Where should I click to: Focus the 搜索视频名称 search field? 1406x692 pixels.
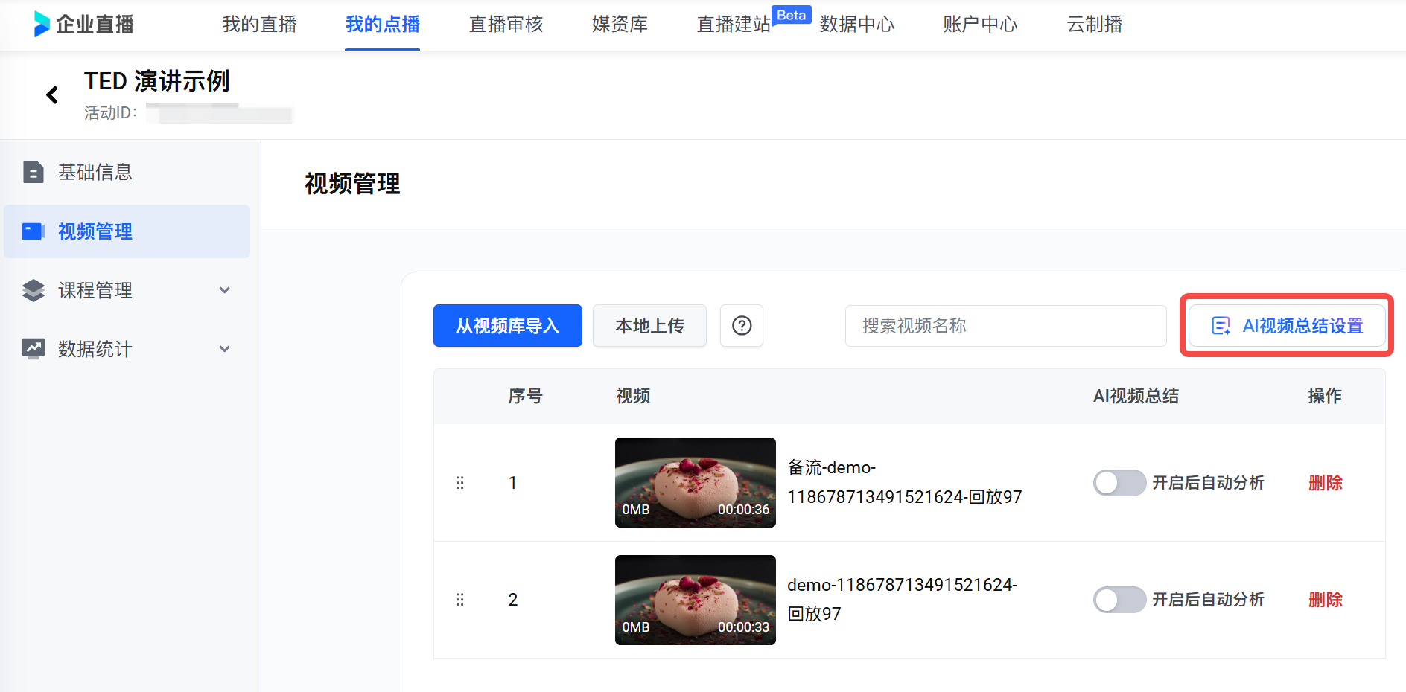[1005, 326]
